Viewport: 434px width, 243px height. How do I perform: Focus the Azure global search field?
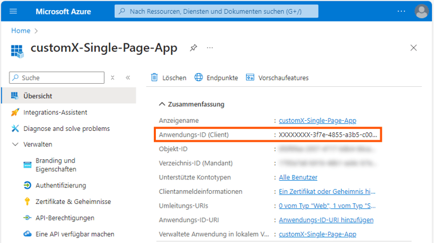pyautogui.click(x=216, y=11)
